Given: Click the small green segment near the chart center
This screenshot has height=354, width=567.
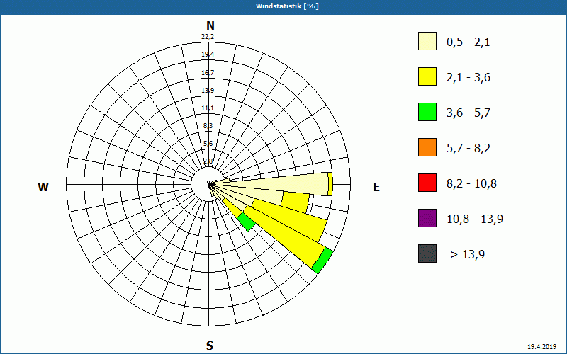Looking at the screenshot, I should coord(247,222).
